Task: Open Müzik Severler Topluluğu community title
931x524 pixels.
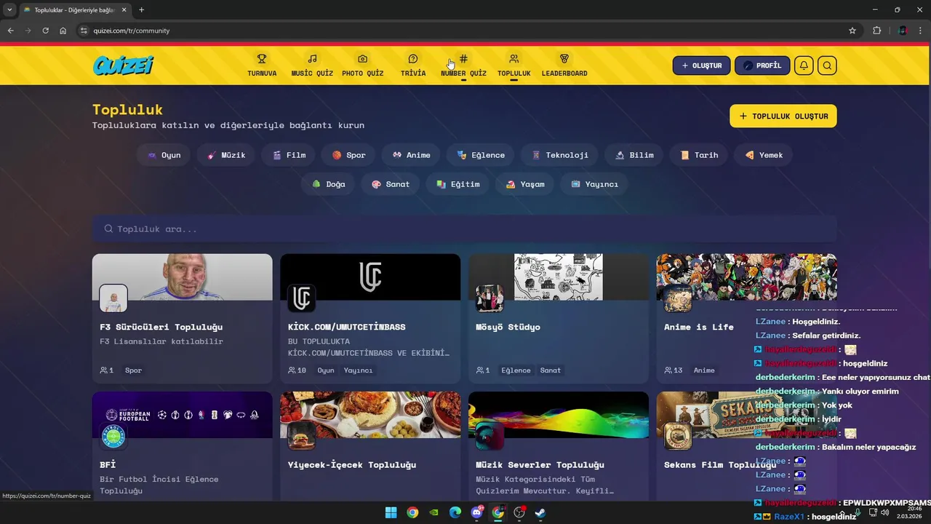Action: [x=540, y=465]
